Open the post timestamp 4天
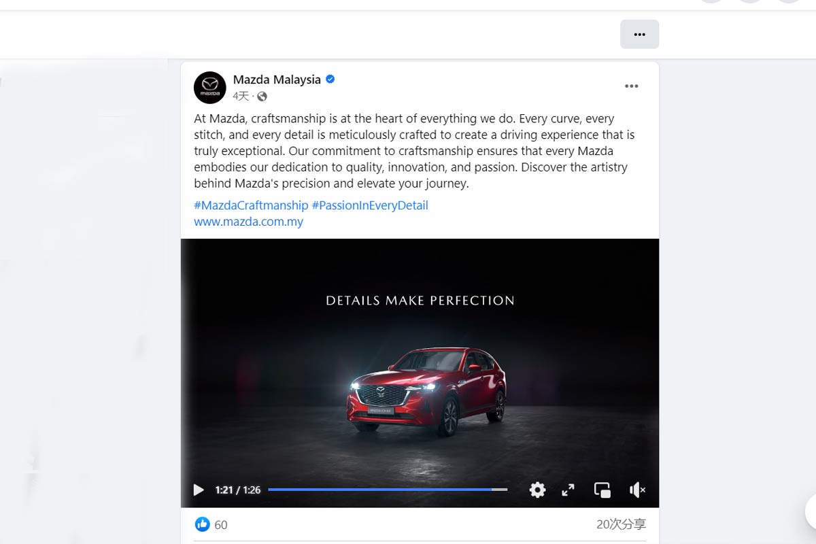The height and width of the screenshot is (544, 816). pos(241,96)
